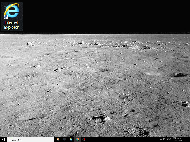The width and height of the screenshot is (190, 142).
Task: Switch to the Chrome taskbar window
Action: 78,139
